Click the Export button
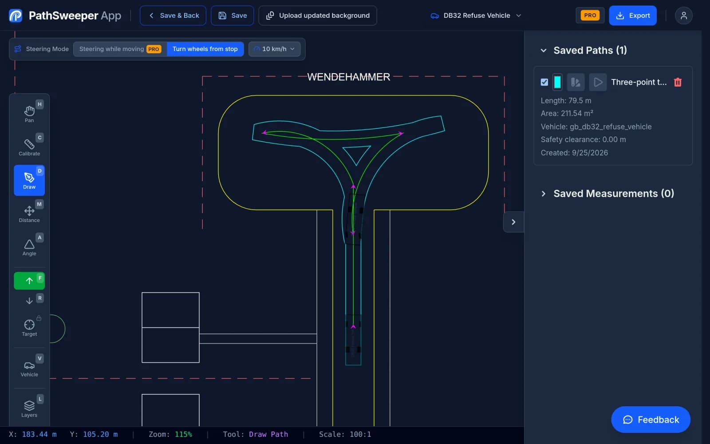This screenshot has height=444, width=710. 633,16
